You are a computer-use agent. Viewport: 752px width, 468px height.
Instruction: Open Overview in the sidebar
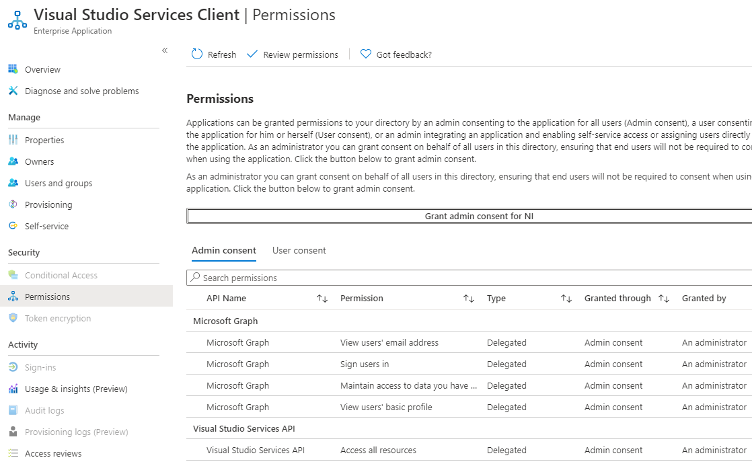(x=42, y=69)
